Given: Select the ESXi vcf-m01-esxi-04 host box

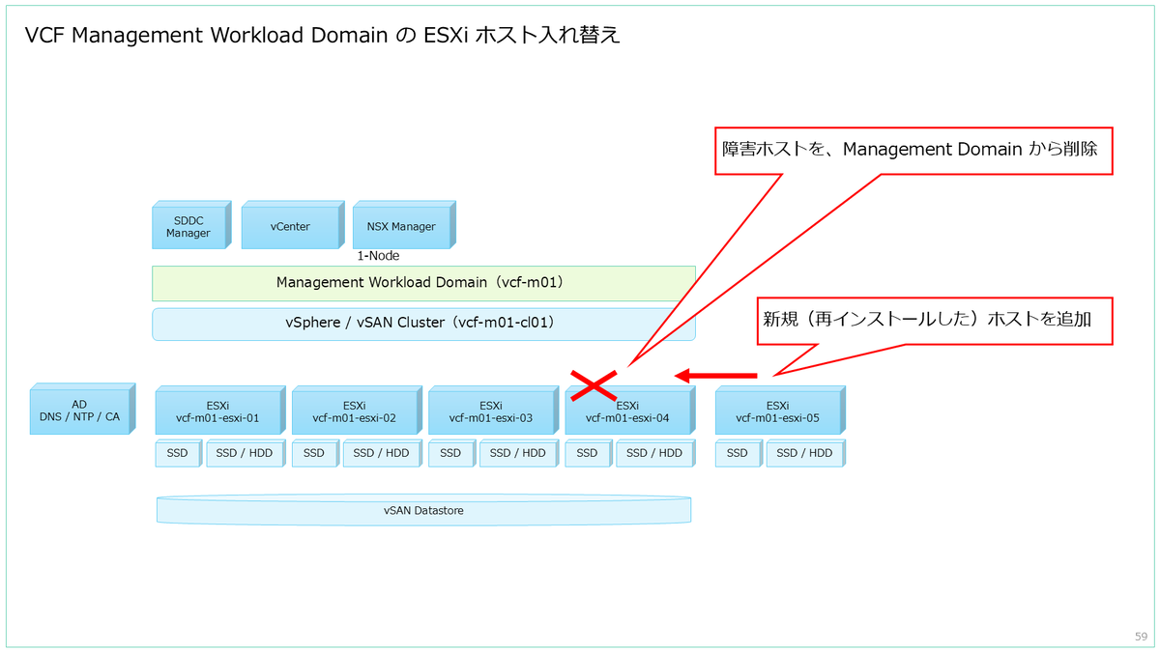Looking at the screenshot, I should pos(630,411).
